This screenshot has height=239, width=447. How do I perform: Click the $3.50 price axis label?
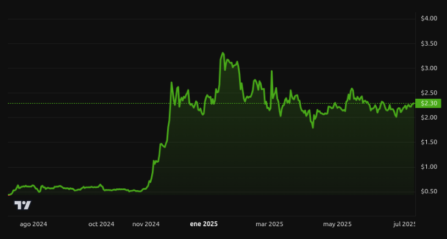click(429, 43)
